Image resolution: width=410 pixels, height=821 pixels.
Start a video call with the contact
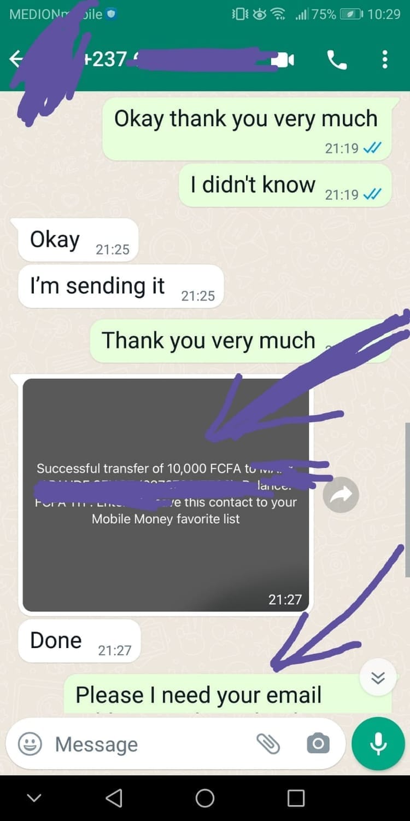point(284,59)
